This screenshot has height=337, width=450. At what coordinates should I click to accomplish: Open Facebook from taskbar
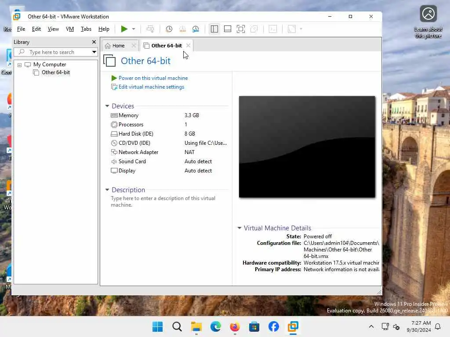(273, 326)
